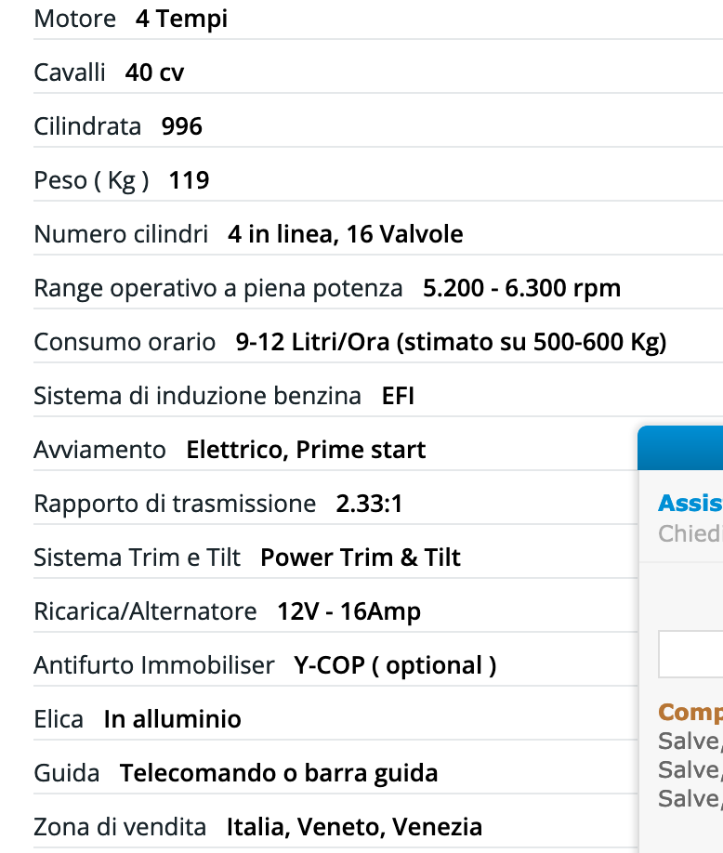Screen dimensions: 723x853
Task: Click 'Y-COP ( optional )' immobiliser value
Action: (395, 665)
